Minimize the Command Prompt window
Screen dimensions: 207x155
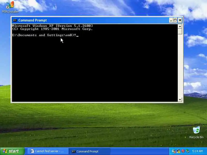pyautogui.click(x=171, y=20)
